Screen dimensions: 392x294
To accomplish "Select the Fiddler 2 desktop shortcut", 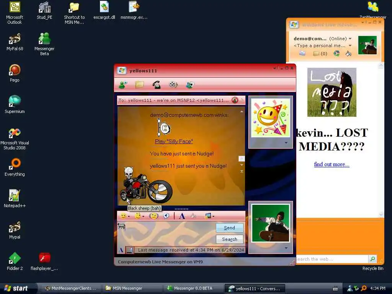I will (x=15, y=261).
